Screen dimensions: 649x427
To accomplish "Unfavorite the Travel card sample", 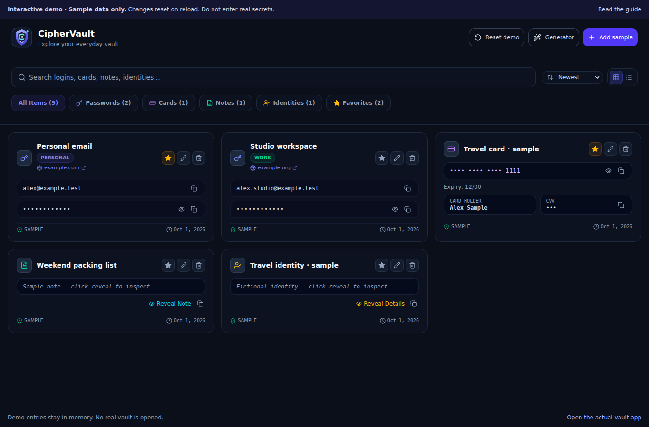I will point(595,149).
